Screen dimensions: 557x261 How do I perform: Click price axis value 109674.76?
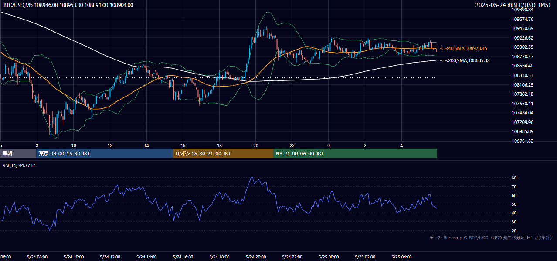pos(523,19)
